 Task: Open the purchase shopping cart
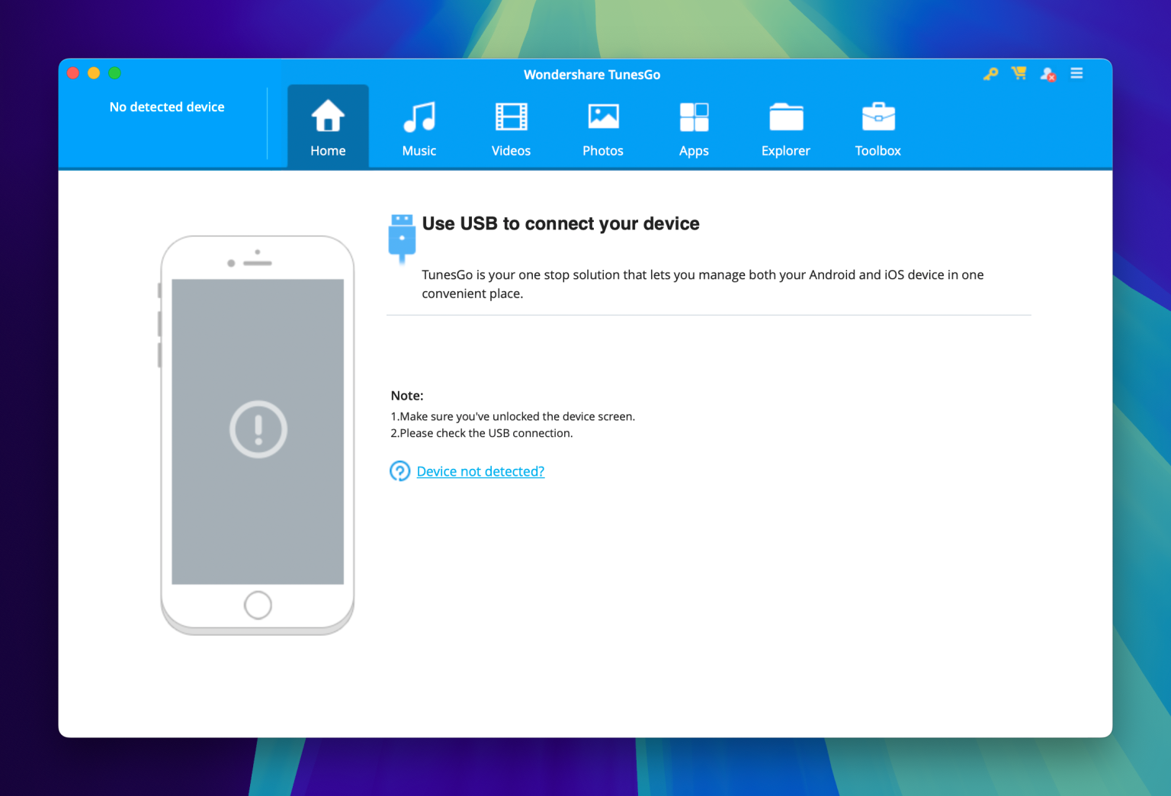[x=1019, y=73]
